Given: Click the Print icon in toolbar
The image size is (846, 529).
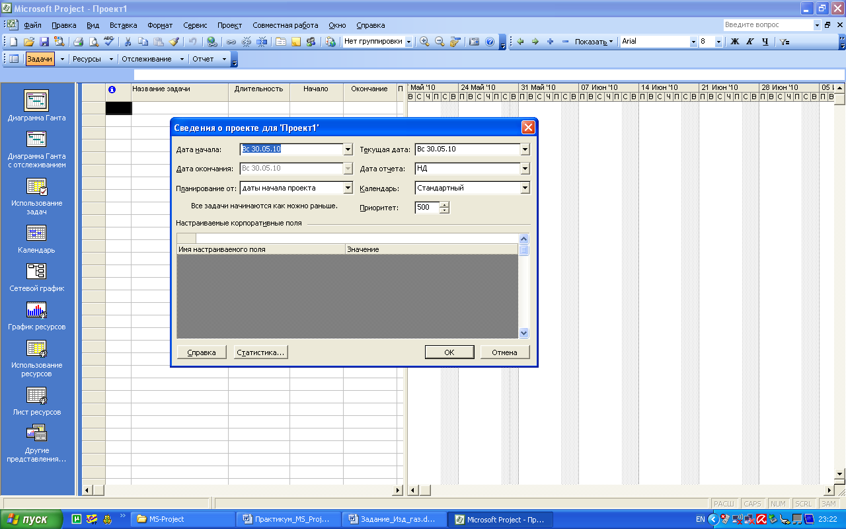Looking at the screenshot, I should [78, 42].
